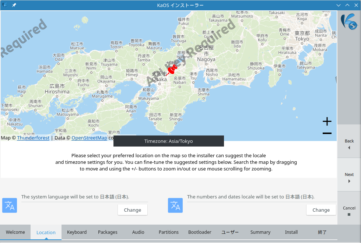Switch to the Keyboard step tab
Image resolution: width=361 pixels, height=243 pixels.
click(77, 232)
